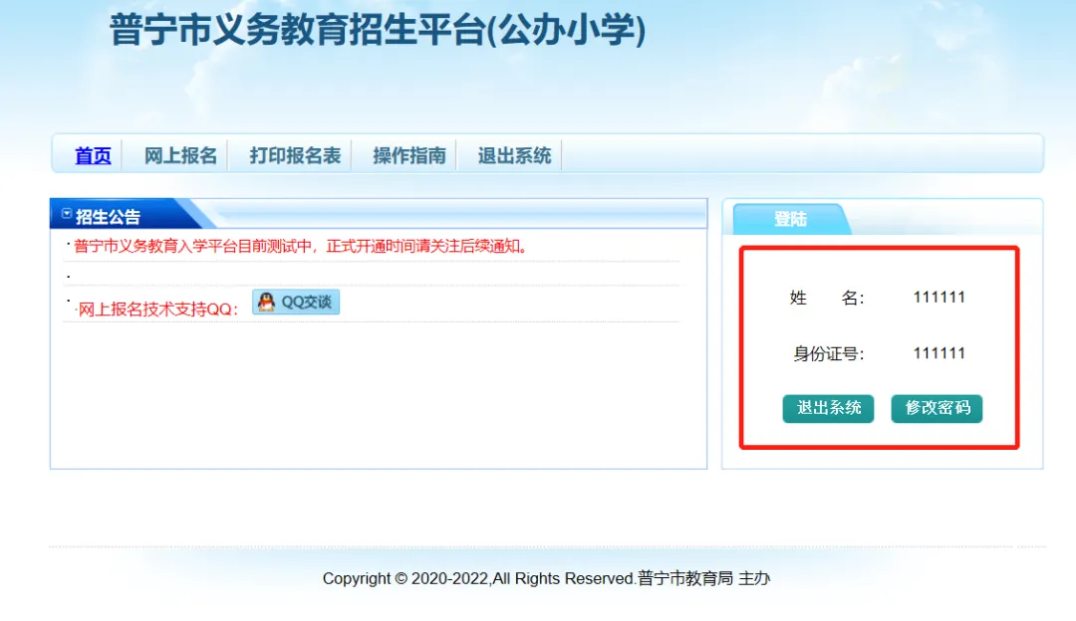Select the 登陆 panel tab

click(790, 219)
